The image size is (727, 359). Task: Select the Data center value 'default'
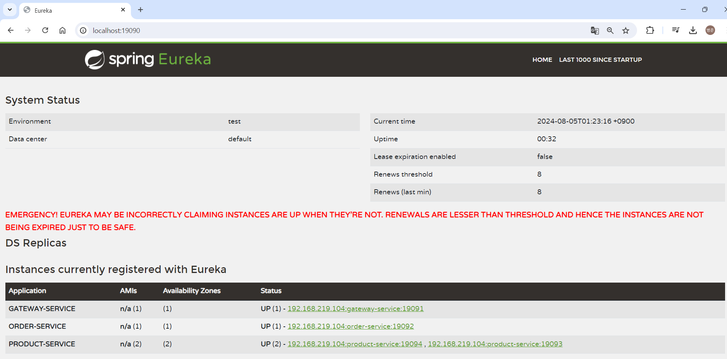240,139
